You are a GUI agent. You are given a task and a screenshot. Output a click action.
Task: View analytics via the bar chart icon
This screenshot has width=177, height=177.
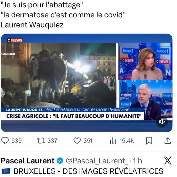tap(113, 141)
